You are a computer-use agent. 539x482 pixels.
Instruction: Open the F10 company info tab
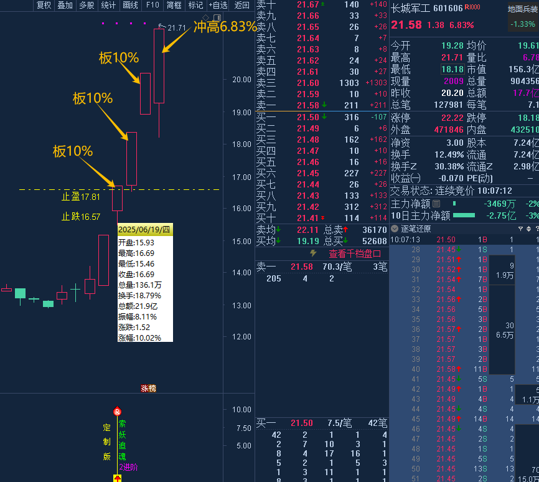pos(152,5)
